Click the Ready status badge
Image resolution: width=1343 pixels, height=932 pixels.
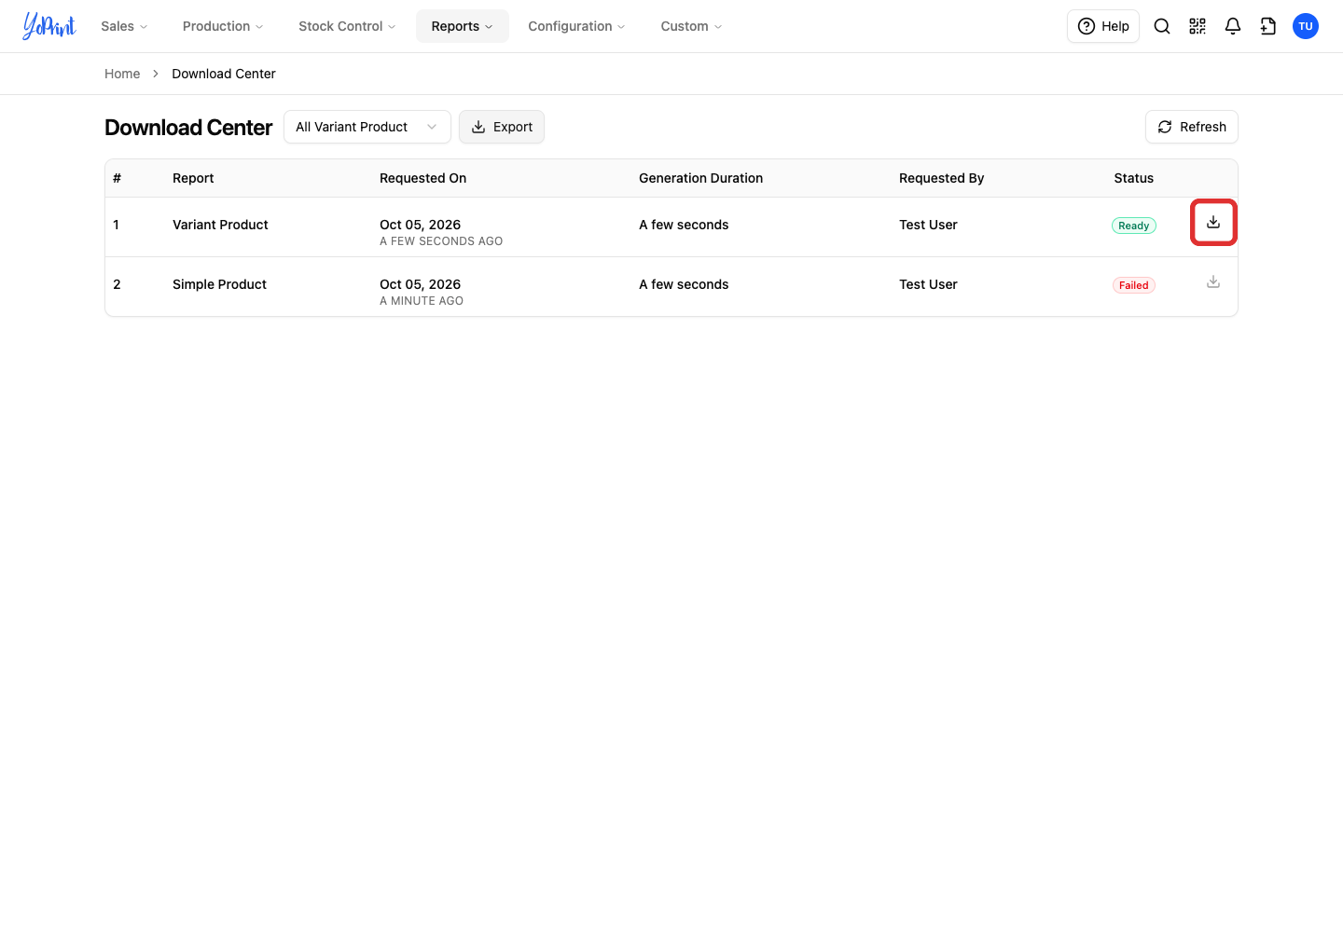(x=1134, y=226)
